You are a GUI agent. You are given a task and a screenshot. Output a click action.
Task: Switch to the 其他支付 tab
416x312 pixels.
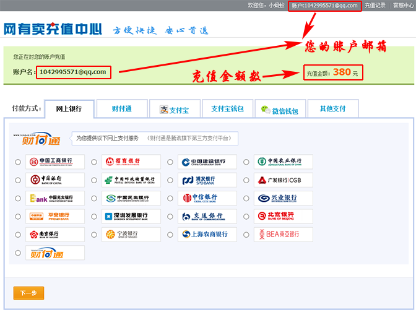tap(333, 108)
